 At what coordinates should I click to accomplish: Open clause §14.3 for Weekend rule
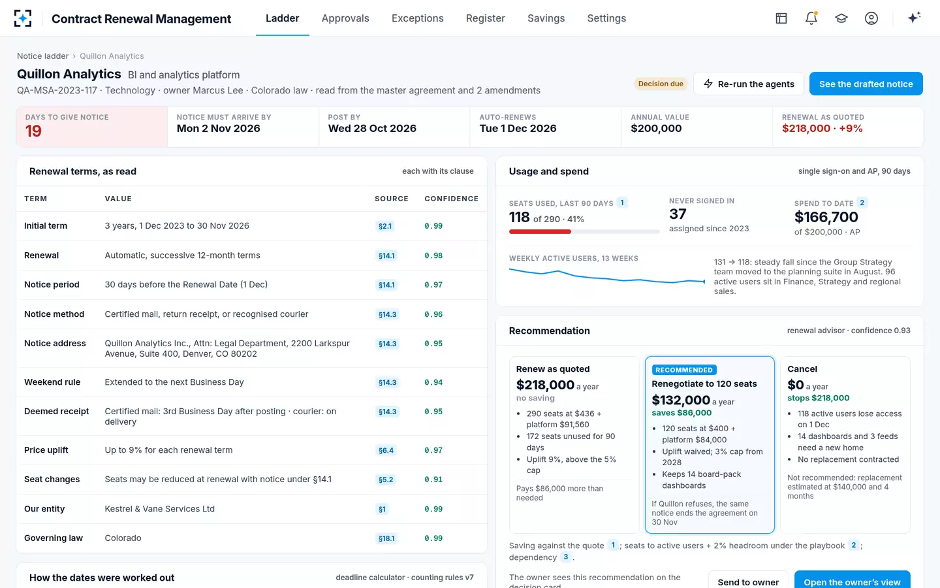tap(387, 382)
